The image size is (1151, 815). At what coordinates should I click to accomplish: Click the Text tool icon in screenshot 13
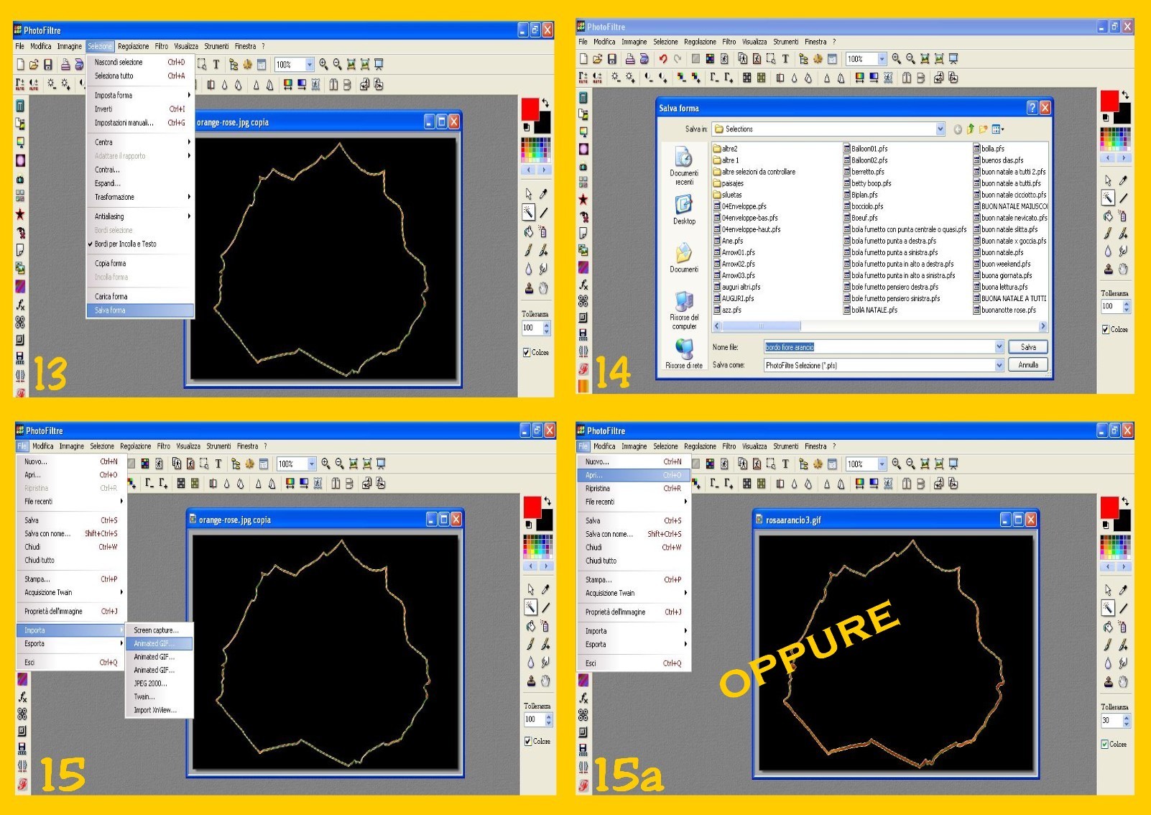[x=216, y=65]
